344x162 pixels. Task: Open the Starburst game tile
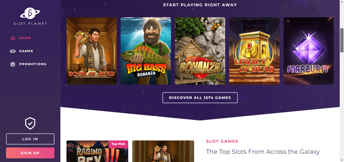(x=308, y=51)
